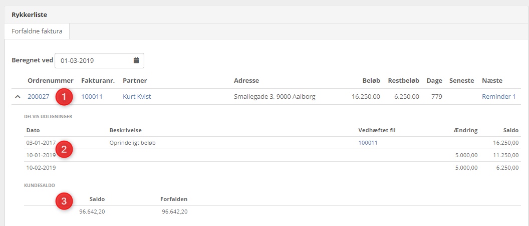This screenshot has height=226, width=529.
Task: Click the Beregnet ved date field
Action: tap(93, 60)
